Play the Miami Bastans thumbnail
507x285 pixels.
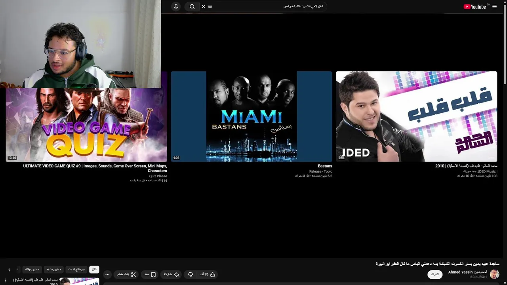click(252, 116)
